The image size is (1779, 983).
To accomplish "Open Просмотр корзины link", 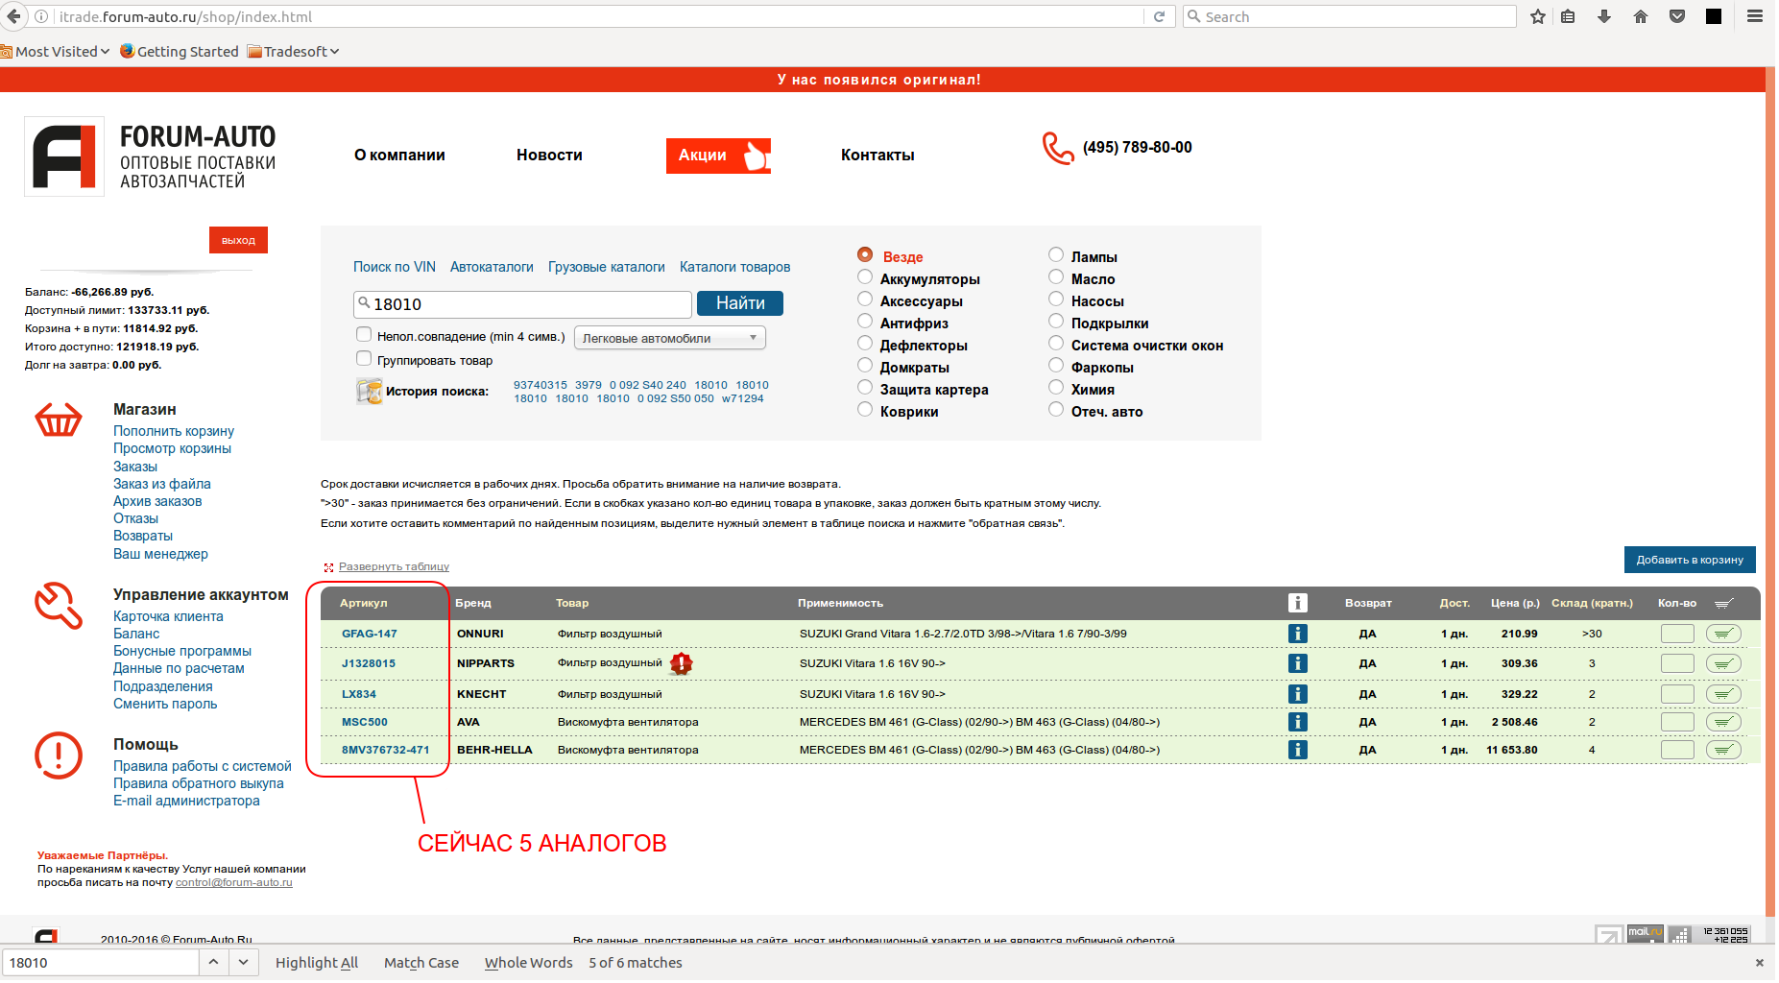I will [x=172, y=448].
